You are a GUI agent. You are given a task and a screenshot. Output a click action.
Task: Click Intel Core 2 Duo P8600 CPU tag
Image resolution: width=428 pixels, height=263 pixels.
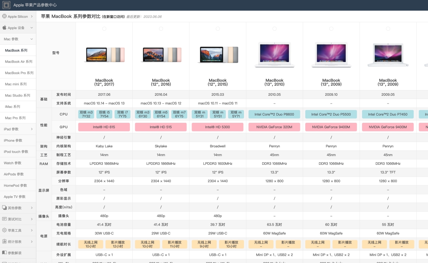pyautogui.click(x=274, y=114)
